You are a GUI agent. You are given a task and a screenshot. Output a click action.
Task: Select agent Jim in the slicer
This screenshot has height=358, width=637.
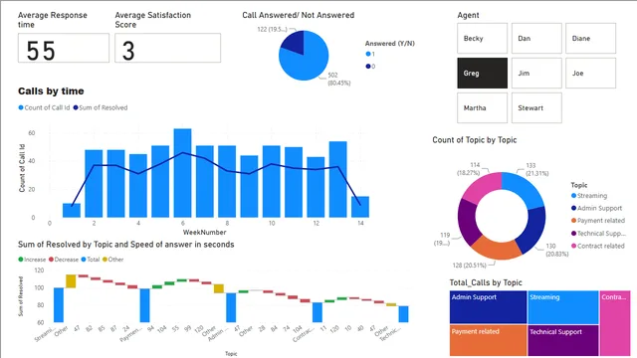point(536,73)
